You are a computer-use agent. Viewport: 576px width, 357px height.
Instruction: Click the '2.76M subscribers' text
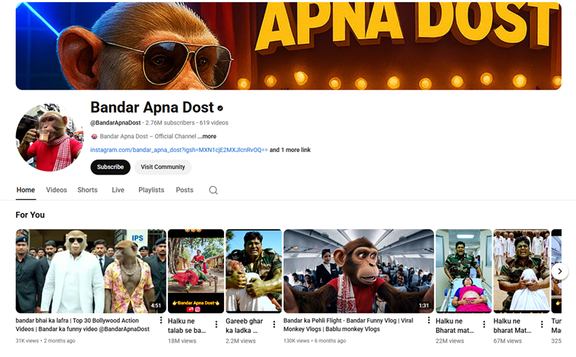pyautogui.click(x=170, y=123)
